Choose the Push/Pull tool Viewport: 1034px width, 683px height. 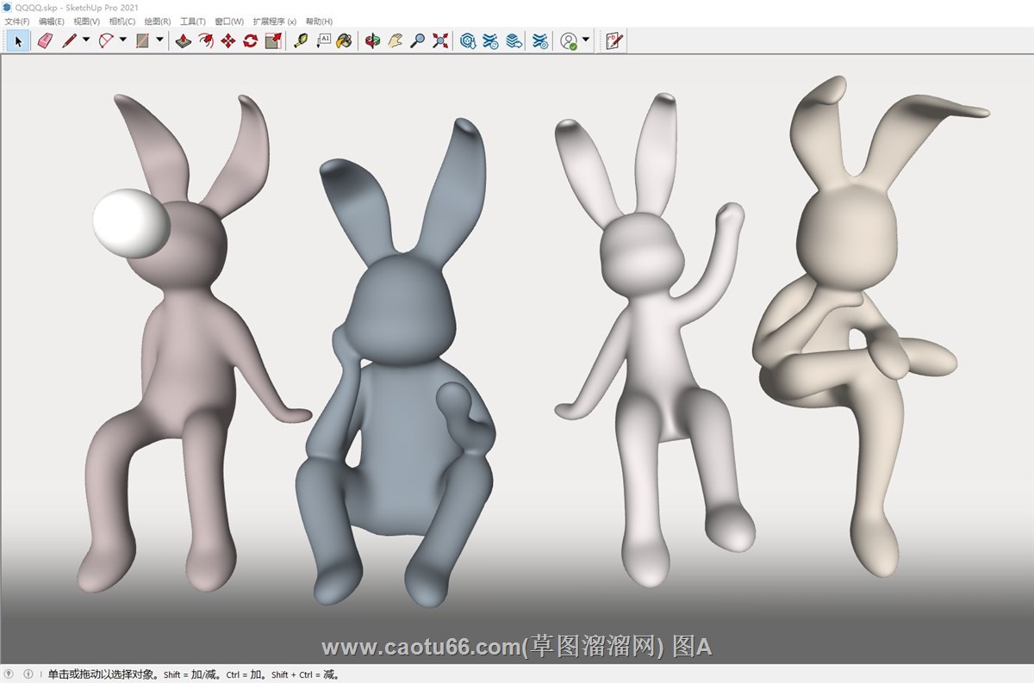183,40
